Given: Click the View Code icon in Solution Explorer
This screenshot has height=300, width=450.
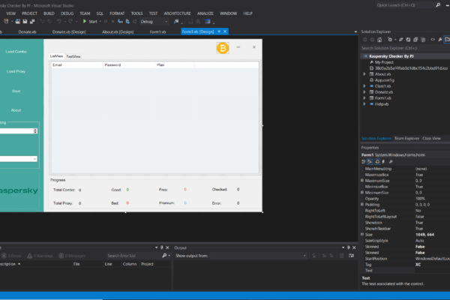Looking at the screenshot, I should (x=433, y=40).
